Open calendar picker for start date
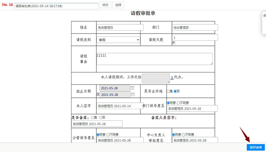 pos(132,88)
